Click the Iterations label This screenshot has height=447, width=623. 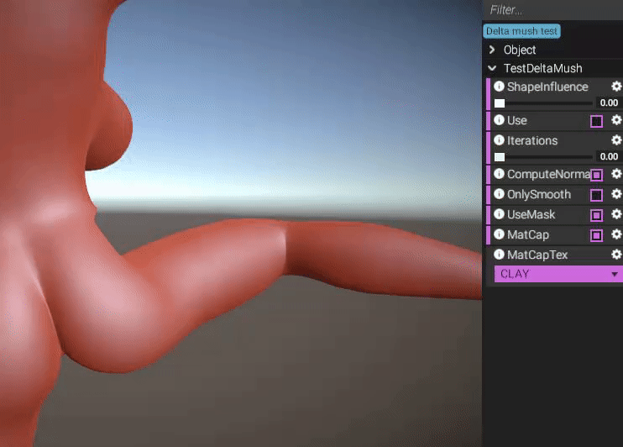pos(532,140)
